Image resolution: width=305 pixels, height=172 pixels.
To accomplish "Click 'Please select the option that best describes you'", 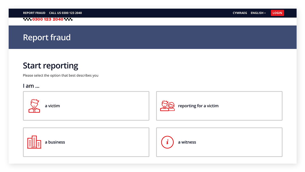I will [60, 75].
